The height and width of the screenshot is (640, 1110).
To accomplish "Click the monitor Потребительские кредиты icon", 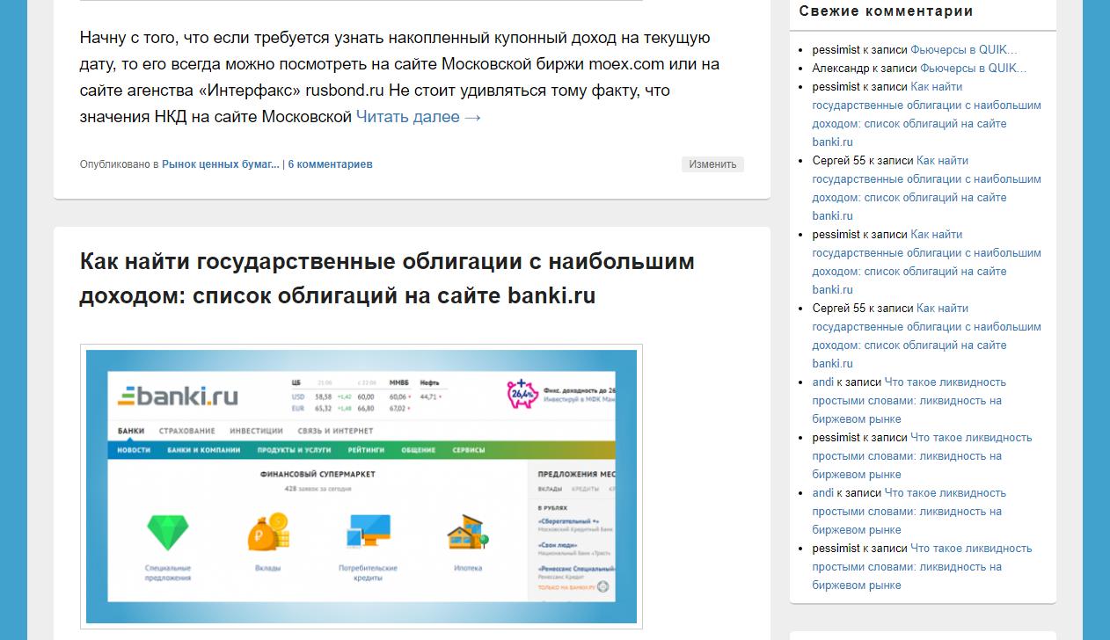I will pos(369,533).
